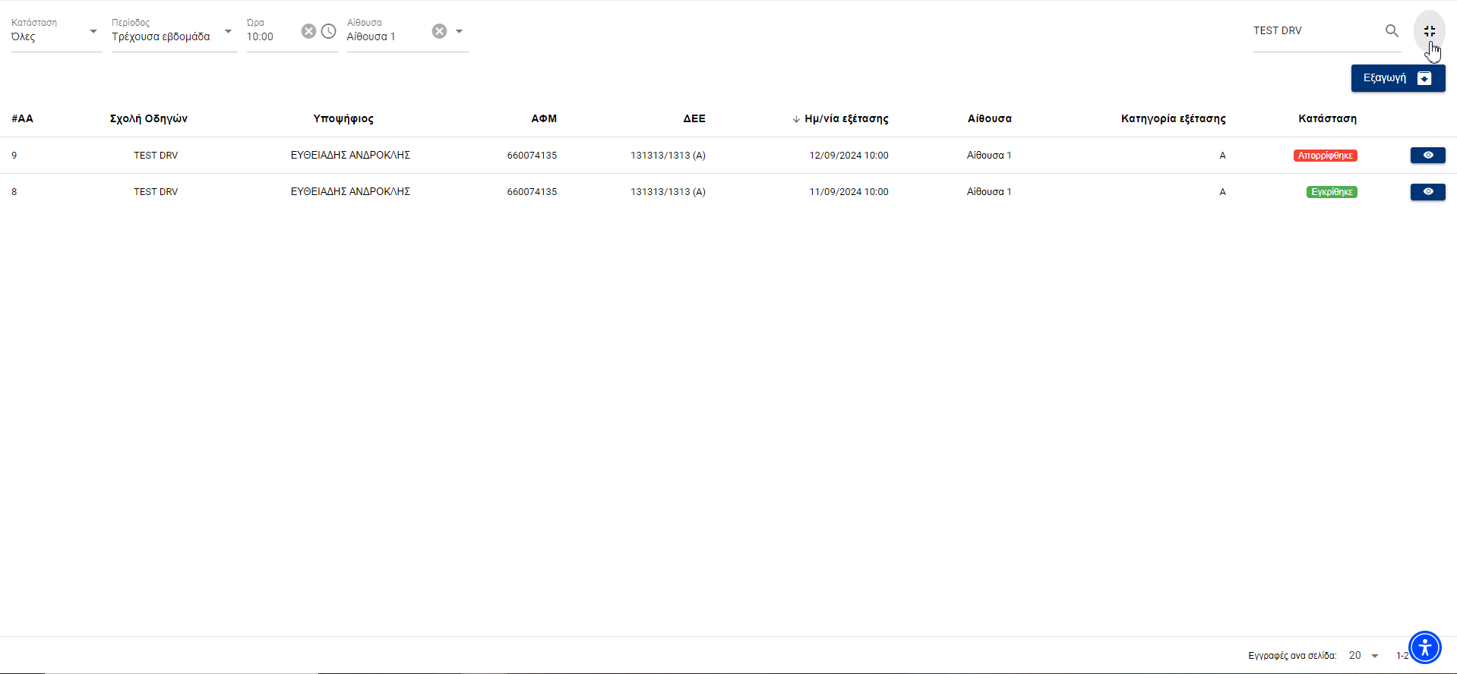This screenshot has height=674, width=1457.
Task: Sort by Ημ/νία εξέτασης column
Action: pos(845,119)
